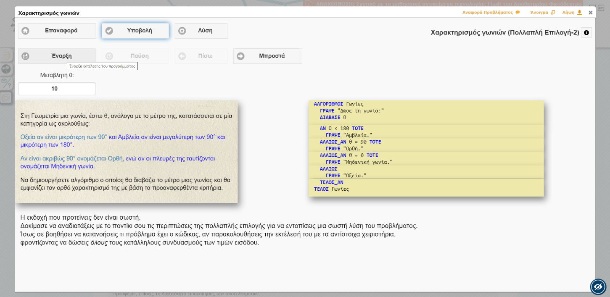Click the Παύση pause button
The width and height of the screenshot is (610, 297).
(x=135, y=56)
